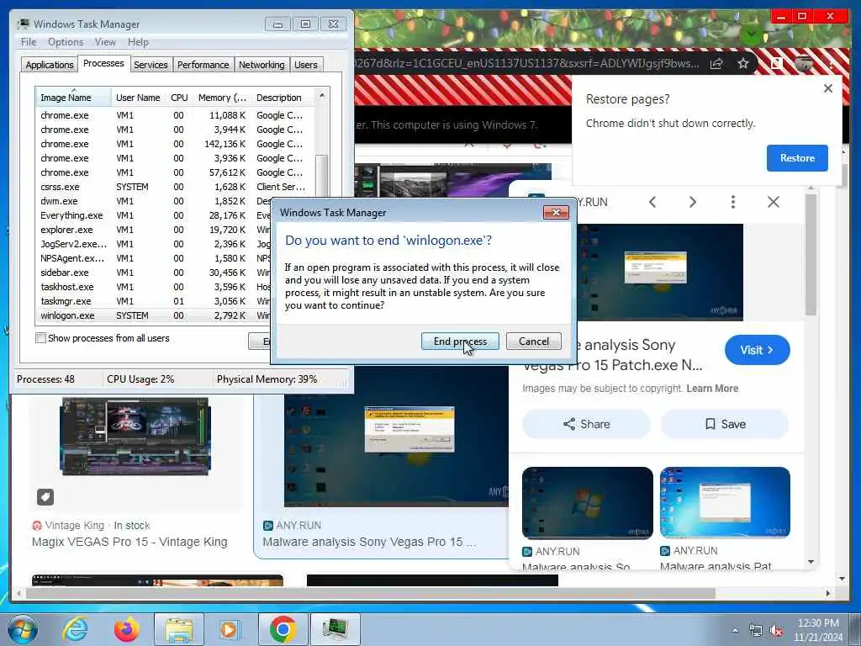Share the previewed image
The width and height of the screenshot is (861, 646).
point(586,424)
